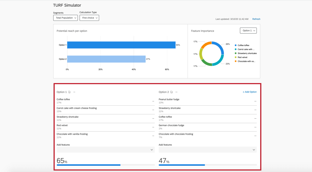Viewport: 312px width, 172px height.
Task: Expand the Feature Importance Option 1 dropdown
Action: coord(248,31)
